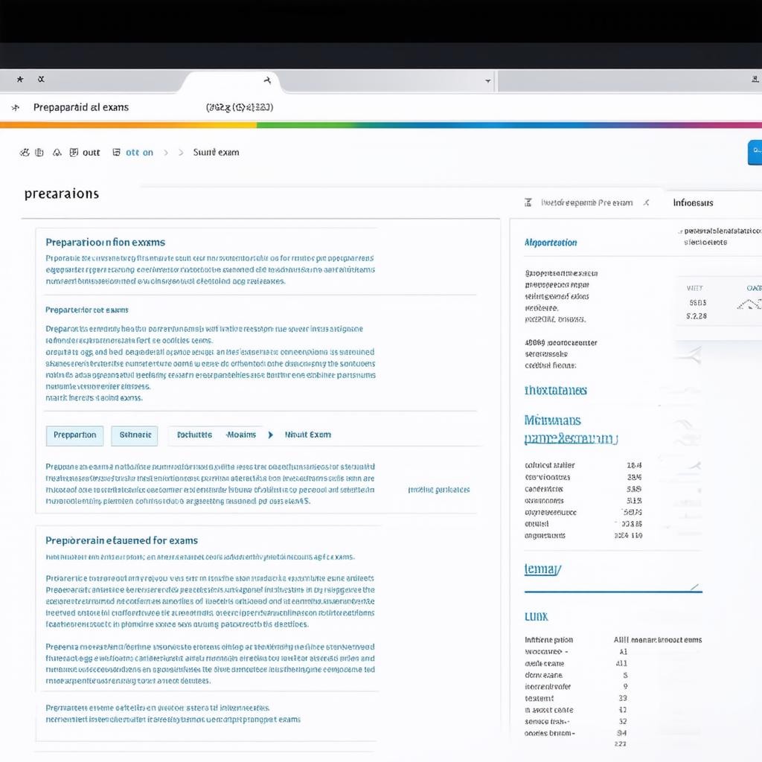
Task: Switch to the 'Infioasaus' panel tab
Action: pyautogui.click(x=693, y=202)
